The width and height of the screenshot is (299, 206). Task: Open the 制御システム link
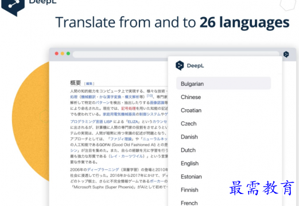[x=150, y=114]
